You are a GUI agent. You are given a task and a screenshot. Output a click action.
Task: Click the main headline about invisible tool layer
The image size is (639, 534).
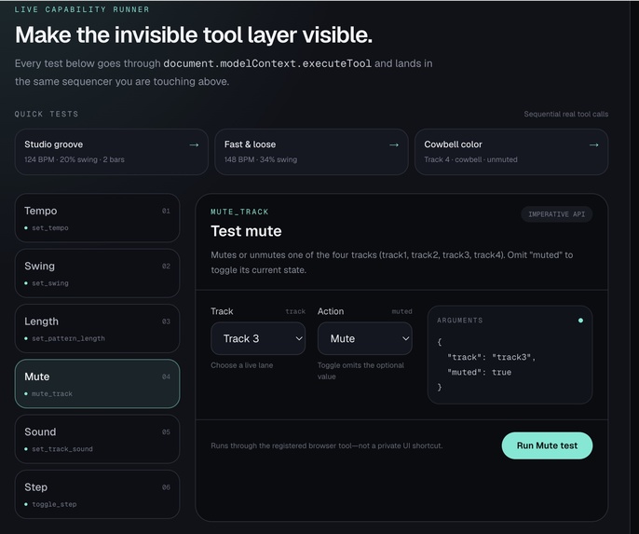(x=194, y=34)
